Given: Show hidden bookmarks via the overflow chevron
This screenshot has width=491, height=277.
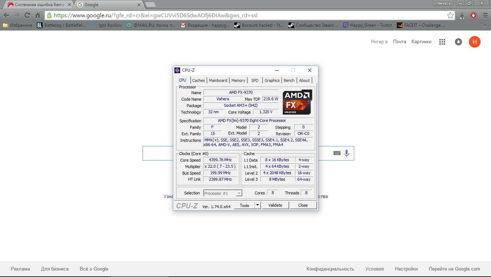Looking at the screenshot, I should 485,25.
